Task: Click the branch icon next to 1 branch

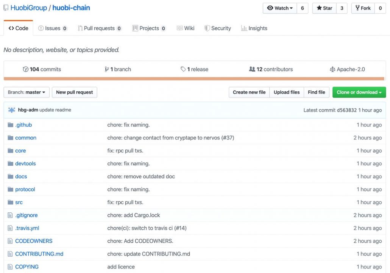Action: 107,69
